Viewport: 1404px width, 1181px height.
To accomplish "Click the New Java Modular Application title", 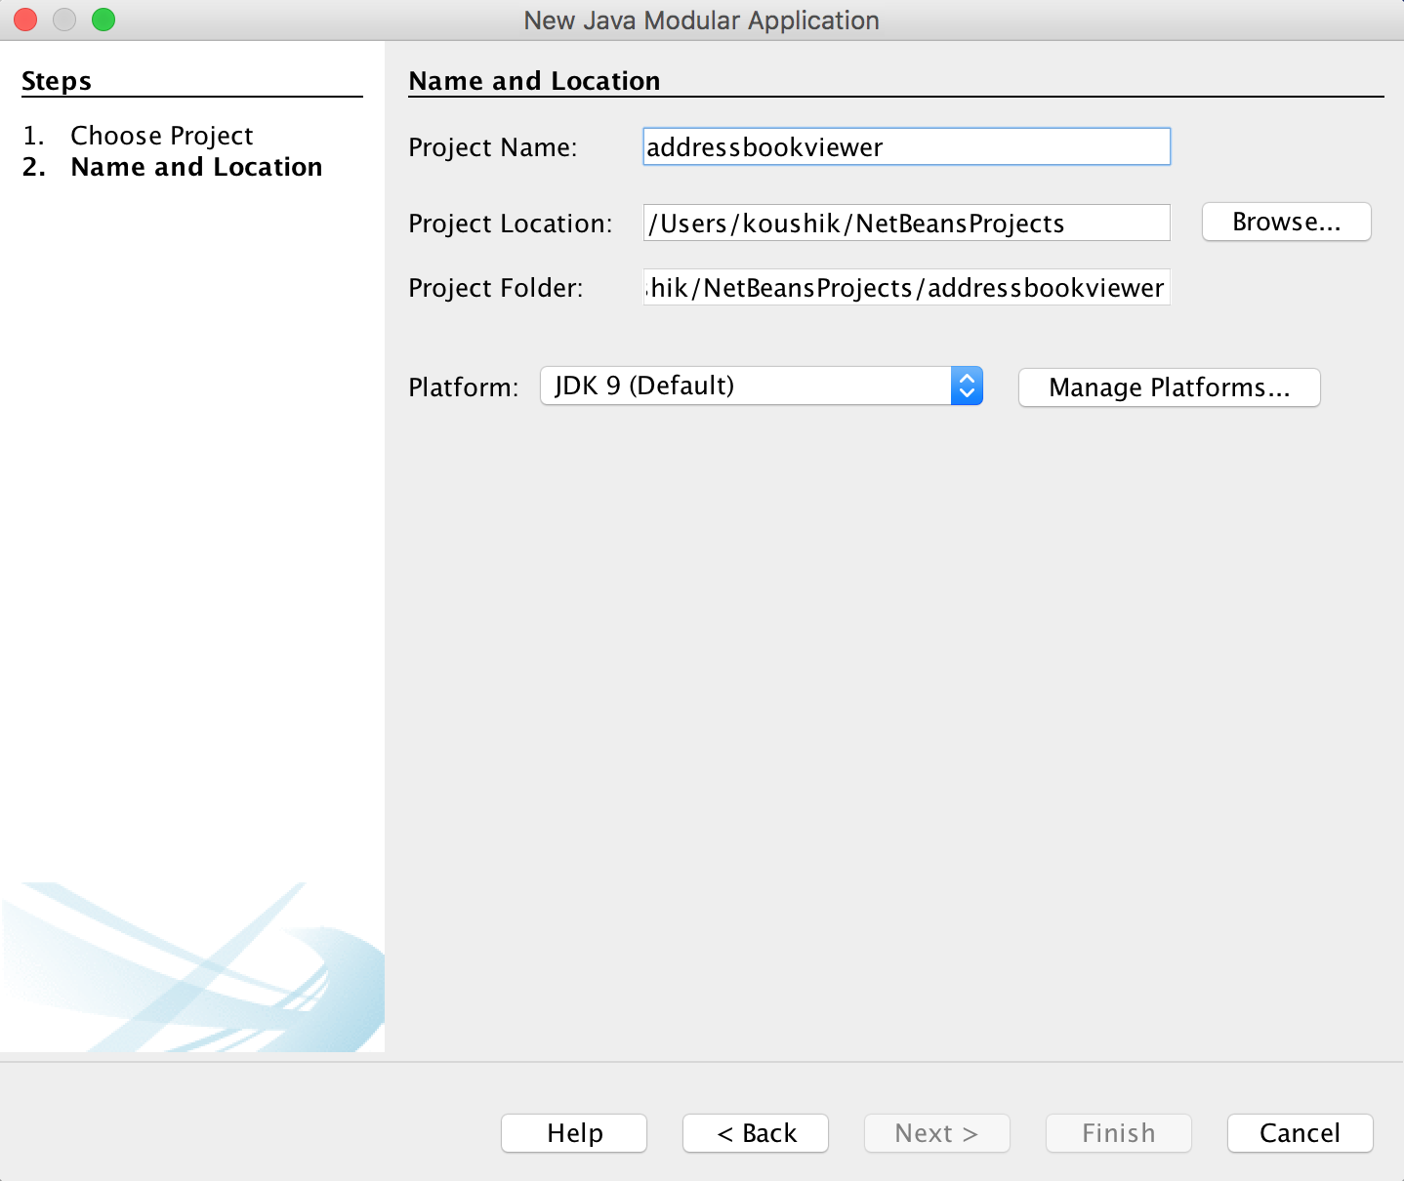I will coord(701,20).
